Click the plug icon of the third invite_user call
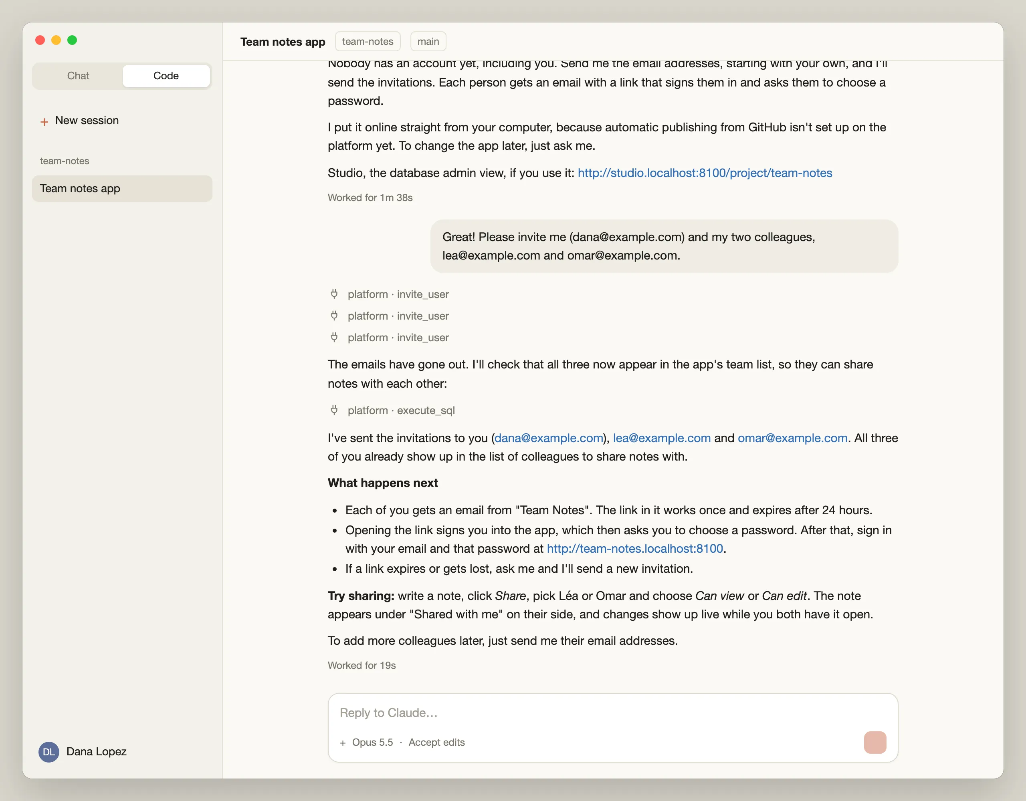Viewport: 1026px width, 801px height. [334, 337]
